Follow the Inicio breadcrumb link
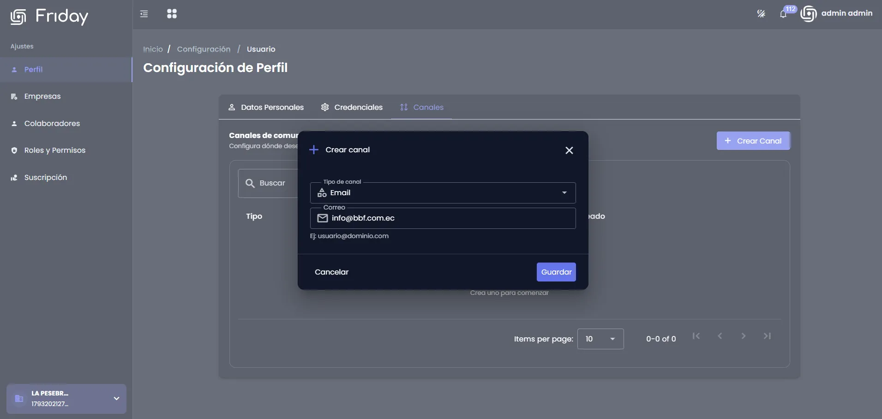The image size is (882, 419). [153, 49]
